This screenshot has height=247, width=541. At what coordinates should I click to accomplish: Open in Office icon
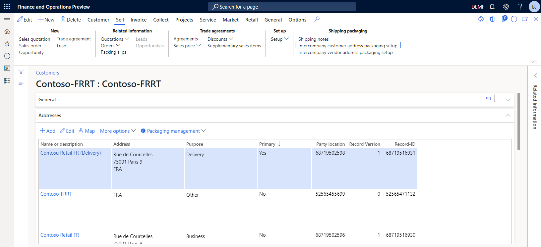[492, 19]
